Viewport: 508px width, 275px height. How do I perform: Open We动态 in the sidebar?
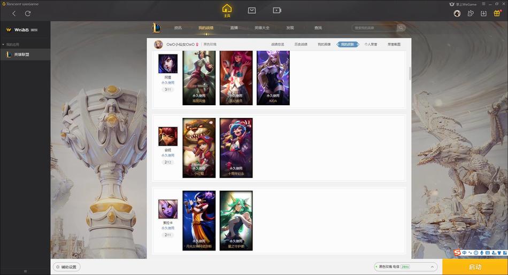(x=22, y=30)
